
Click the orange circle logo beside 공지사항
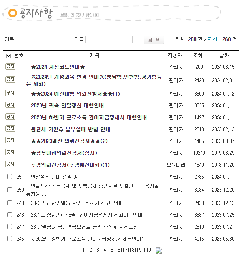pos(13,13)
